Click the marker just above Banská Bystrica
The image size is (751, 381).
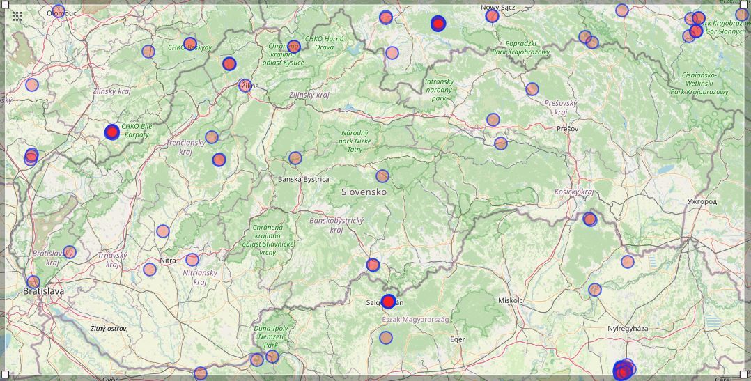click(295, 158)
